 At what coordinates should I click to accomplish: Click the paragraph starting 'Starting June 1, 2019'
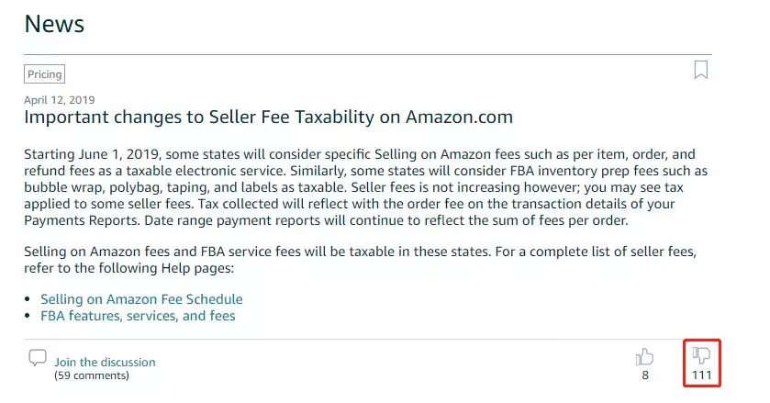pyautogui.click(x=366, y=187)
